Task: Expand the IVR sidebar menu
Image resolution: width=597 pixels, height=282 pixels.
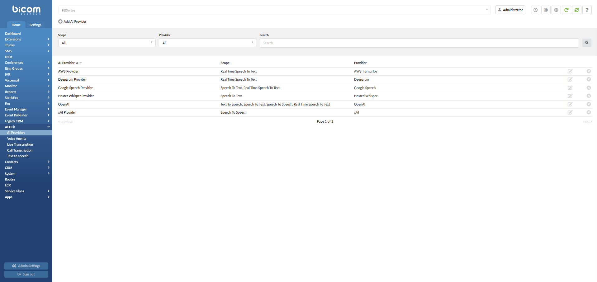Action: (26, 74)
